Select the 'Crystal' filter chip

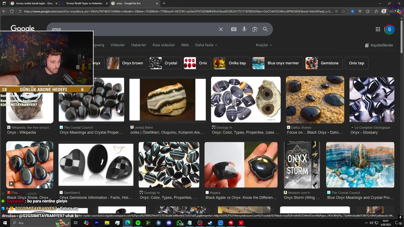coord(165,63)
